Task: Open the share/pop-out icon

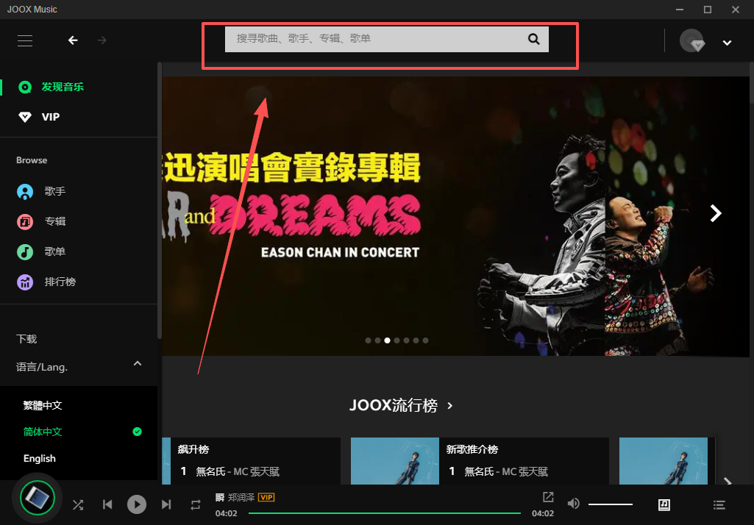Action: point(548,496)
